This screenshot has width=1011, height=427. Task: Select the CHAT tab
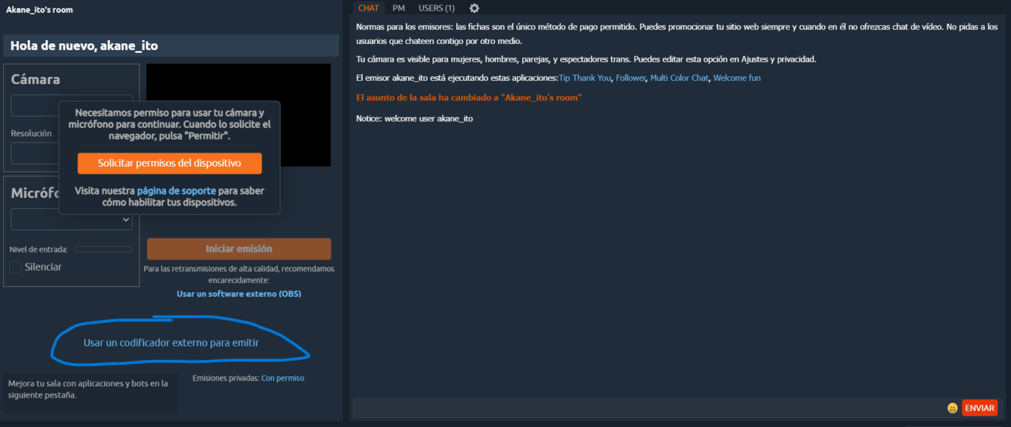point(369,8)
